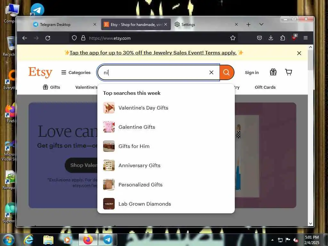Open the Windows Start menu
The width and height of the screenshot is (328, 246).
click(x=8, y=240)
